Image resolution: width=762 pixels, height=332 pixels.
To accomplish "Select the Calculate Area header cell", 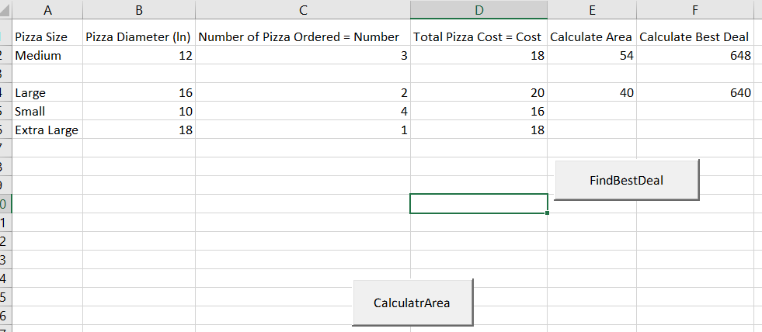I will [591, 37].
